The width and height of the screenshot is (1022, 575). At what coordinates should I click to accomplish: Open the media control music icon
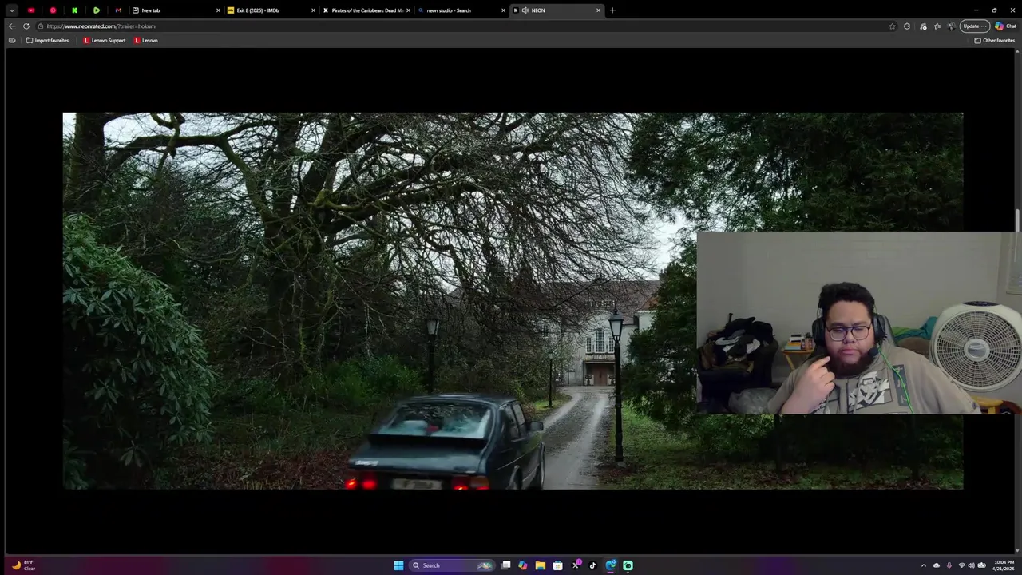click(923, 26)
